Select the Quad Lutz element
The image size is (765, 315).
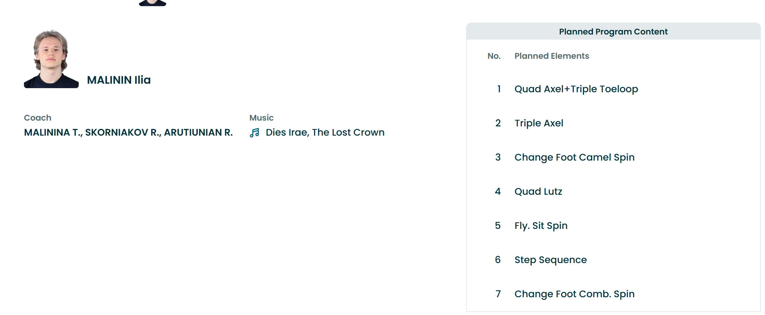coord(538,192)
